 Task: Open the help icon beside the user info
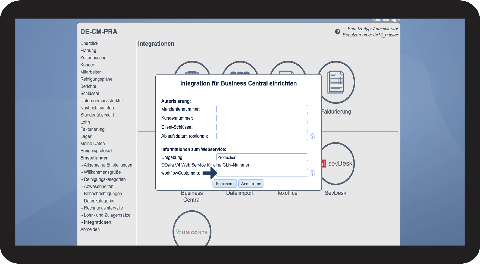pos(338,32)
